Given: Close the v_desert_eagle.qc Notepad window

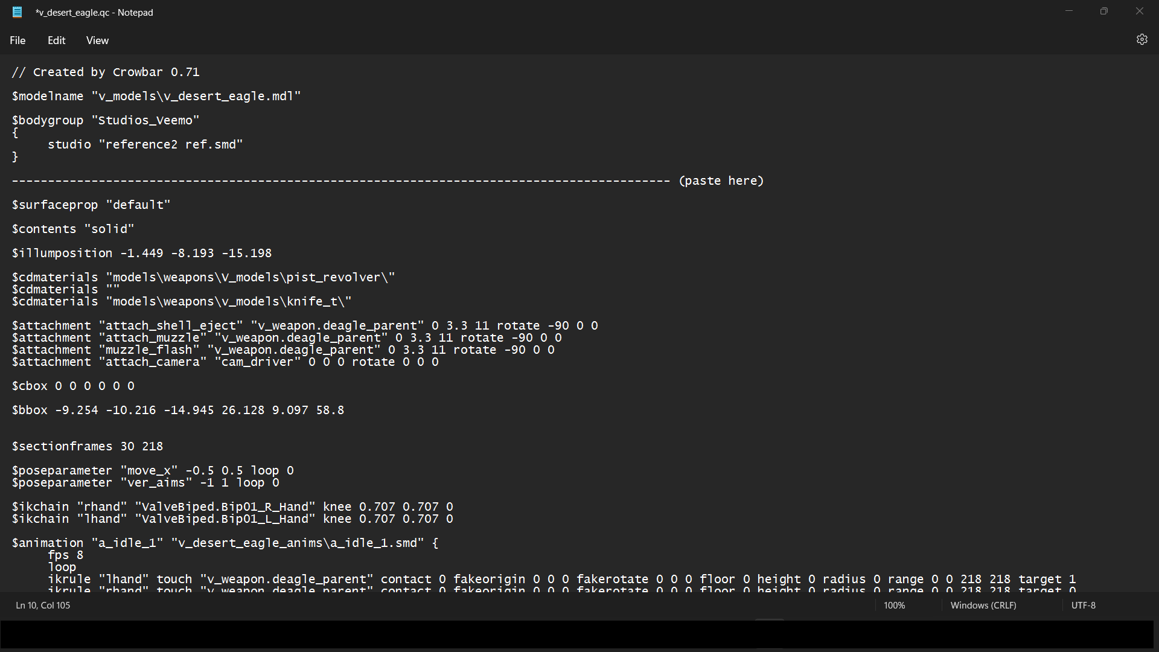Looking at the screenshot, I should coord(1139,11).
